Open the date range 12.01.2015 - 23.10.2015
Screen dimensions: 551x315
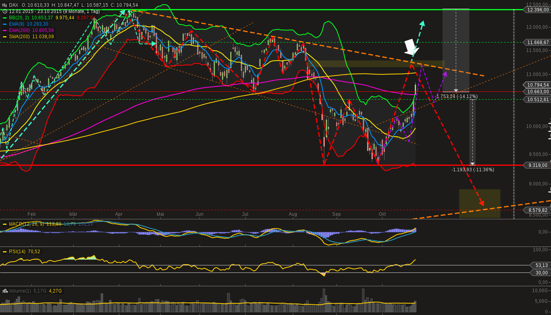pyautogui.click(x=54, y=11)
